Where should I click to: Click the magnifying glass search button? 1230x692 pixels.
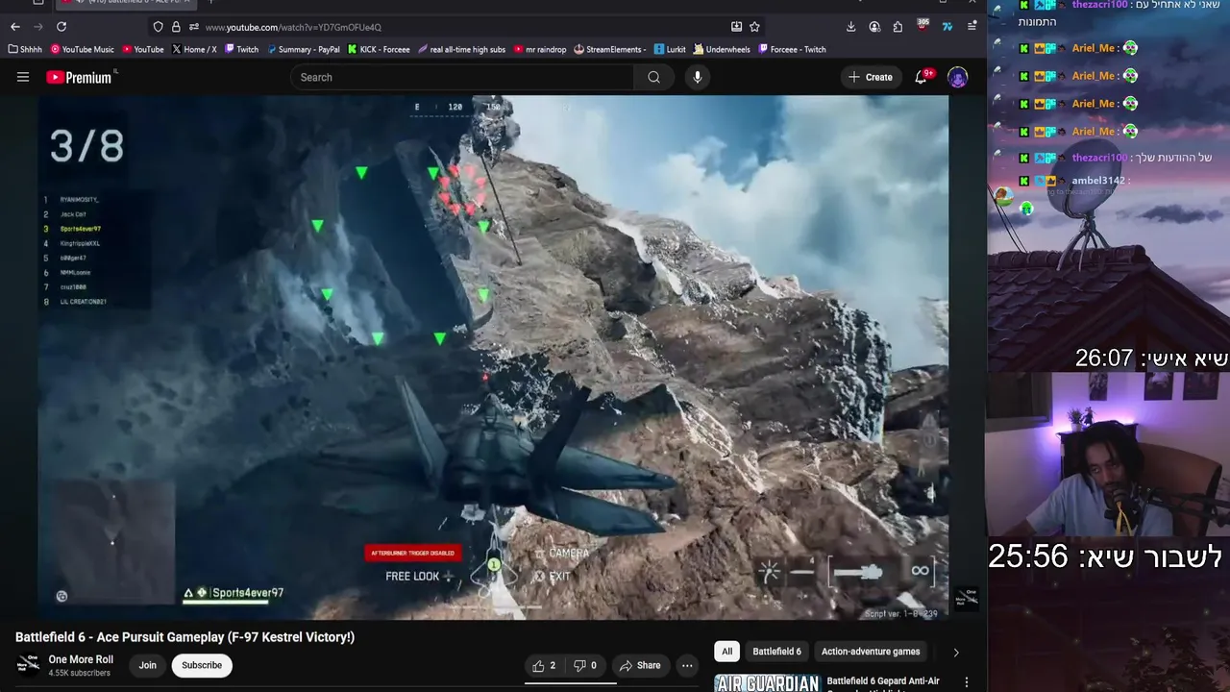654,77
